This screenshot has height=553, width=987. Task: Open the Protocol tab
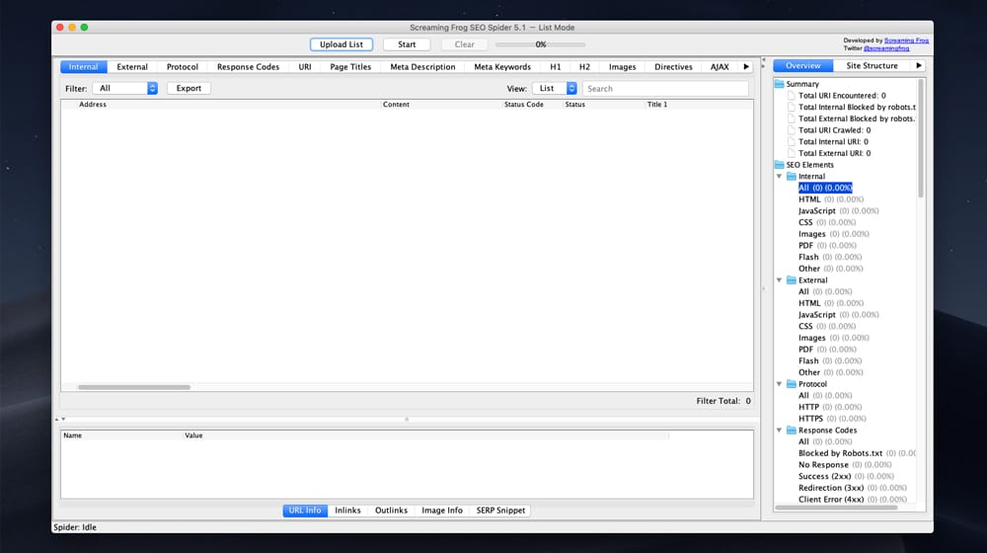tap(183, 67)
